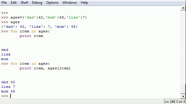Click the output line 'lisa 7'

pos(8,87)
